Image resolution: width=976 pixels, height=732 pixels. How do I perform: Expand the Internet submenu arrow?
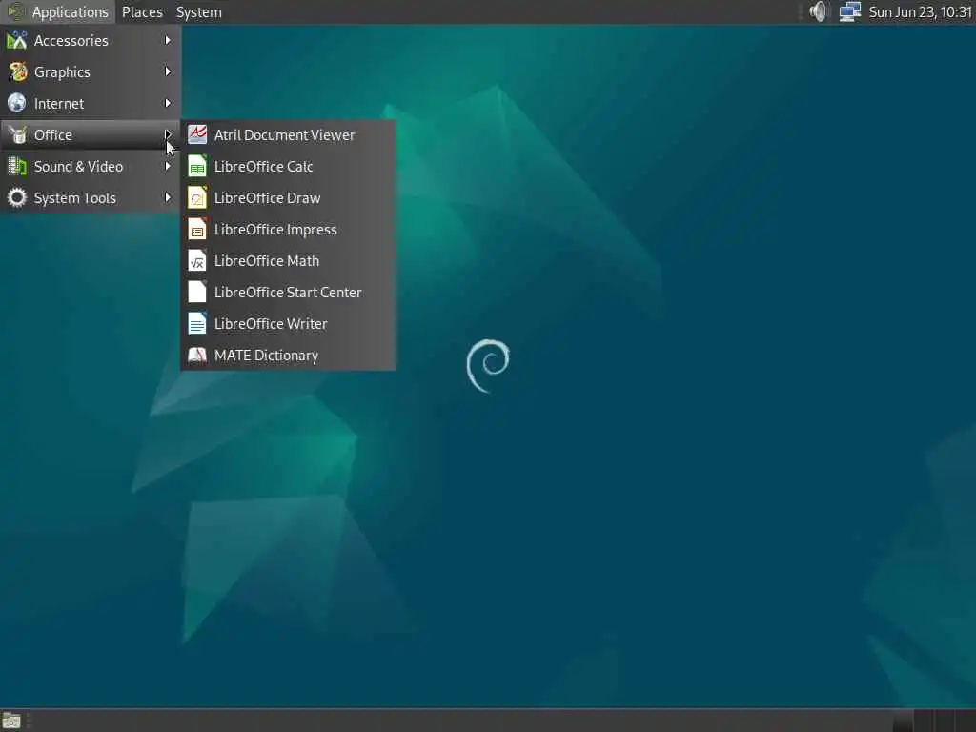pos(168,103)
